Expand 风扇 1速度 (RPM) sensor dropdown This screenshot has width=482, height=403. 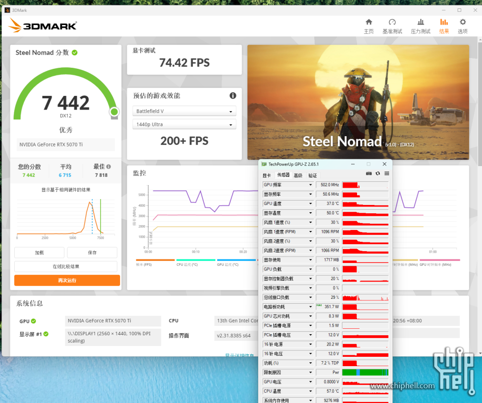point(310,231)
